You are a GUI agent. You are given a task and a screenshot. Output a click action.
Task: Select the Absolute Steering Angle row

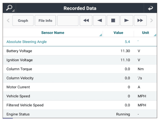click(80, 42)
